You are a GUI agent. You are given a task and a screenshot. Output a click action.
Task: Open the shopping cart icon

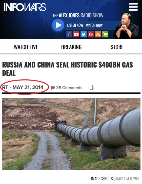tap(105, 34)
